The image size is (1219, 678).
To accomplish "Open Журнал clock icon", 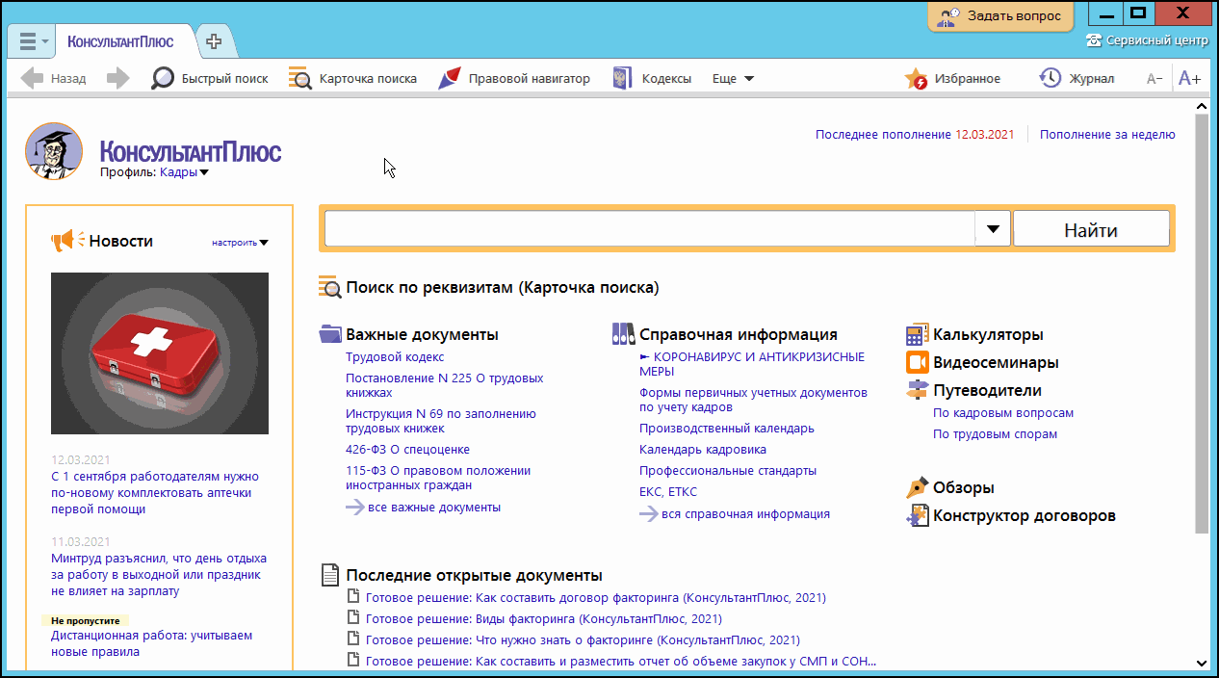I will point(1050,78).
